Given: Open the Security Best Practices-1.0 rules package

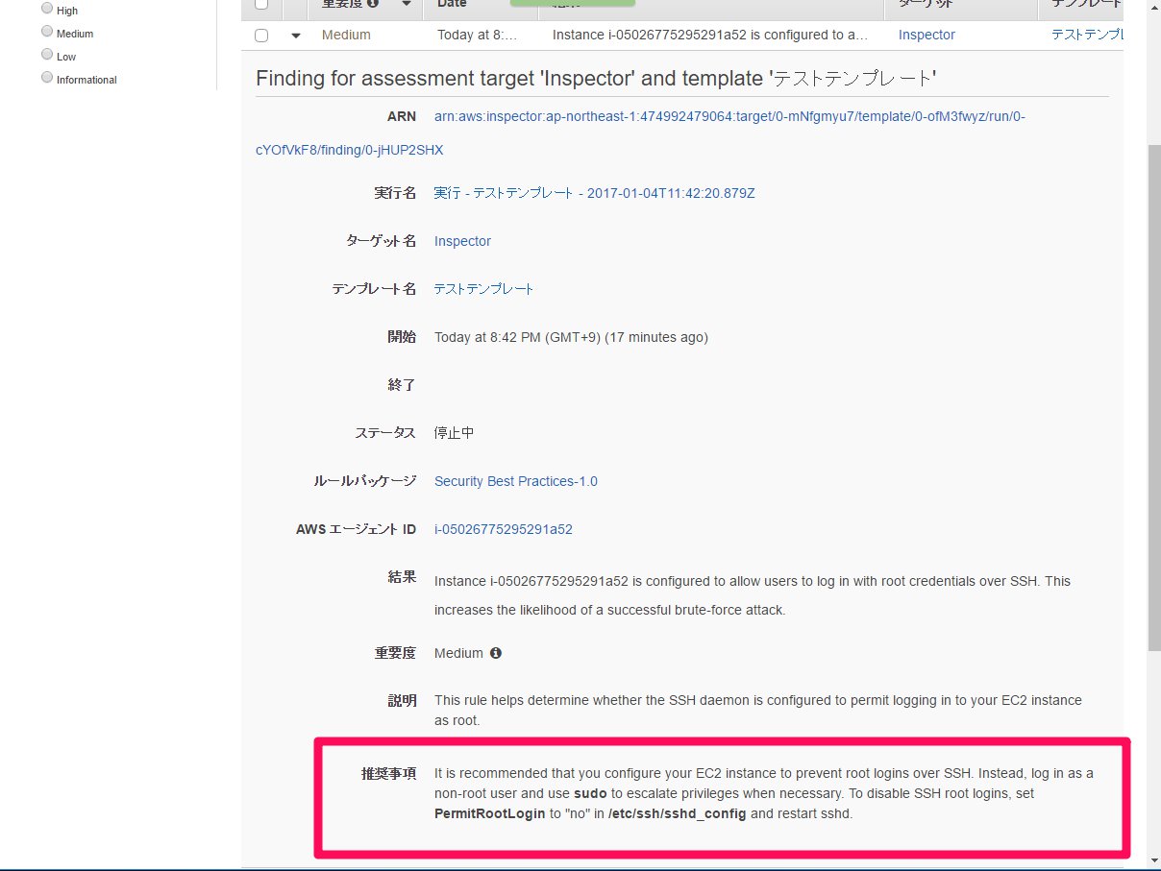Looking at the screenshot, I should [515, 481].
